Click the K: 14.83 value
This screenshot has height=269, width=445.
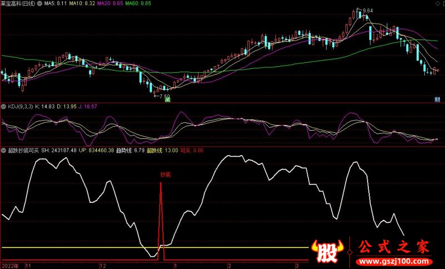[x=45, y=107]
